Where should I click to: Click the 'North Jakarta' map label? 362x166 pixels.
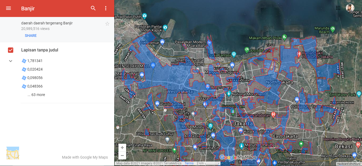tap(280, 82)
